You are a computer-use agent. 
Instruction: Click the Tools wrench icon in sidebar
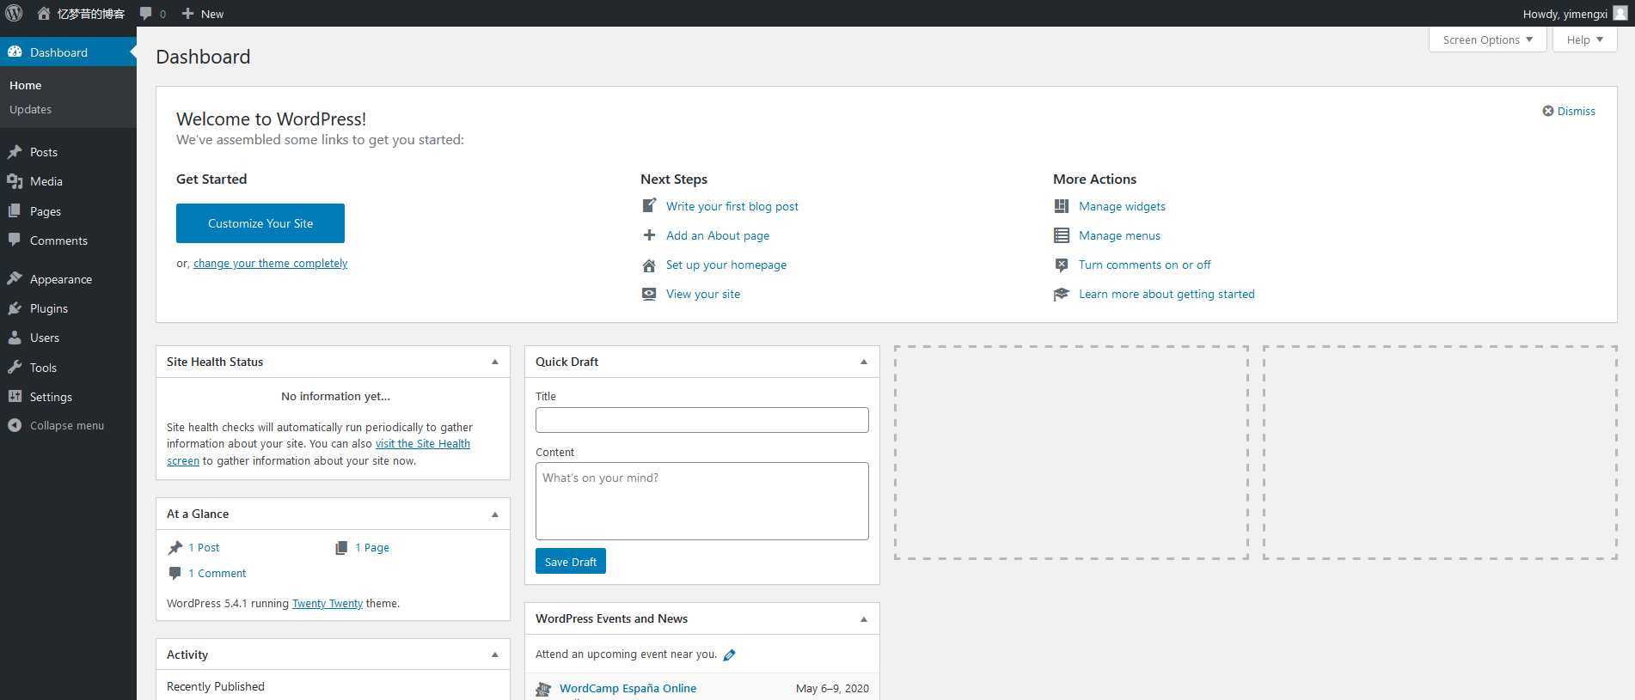coord(15,368)
